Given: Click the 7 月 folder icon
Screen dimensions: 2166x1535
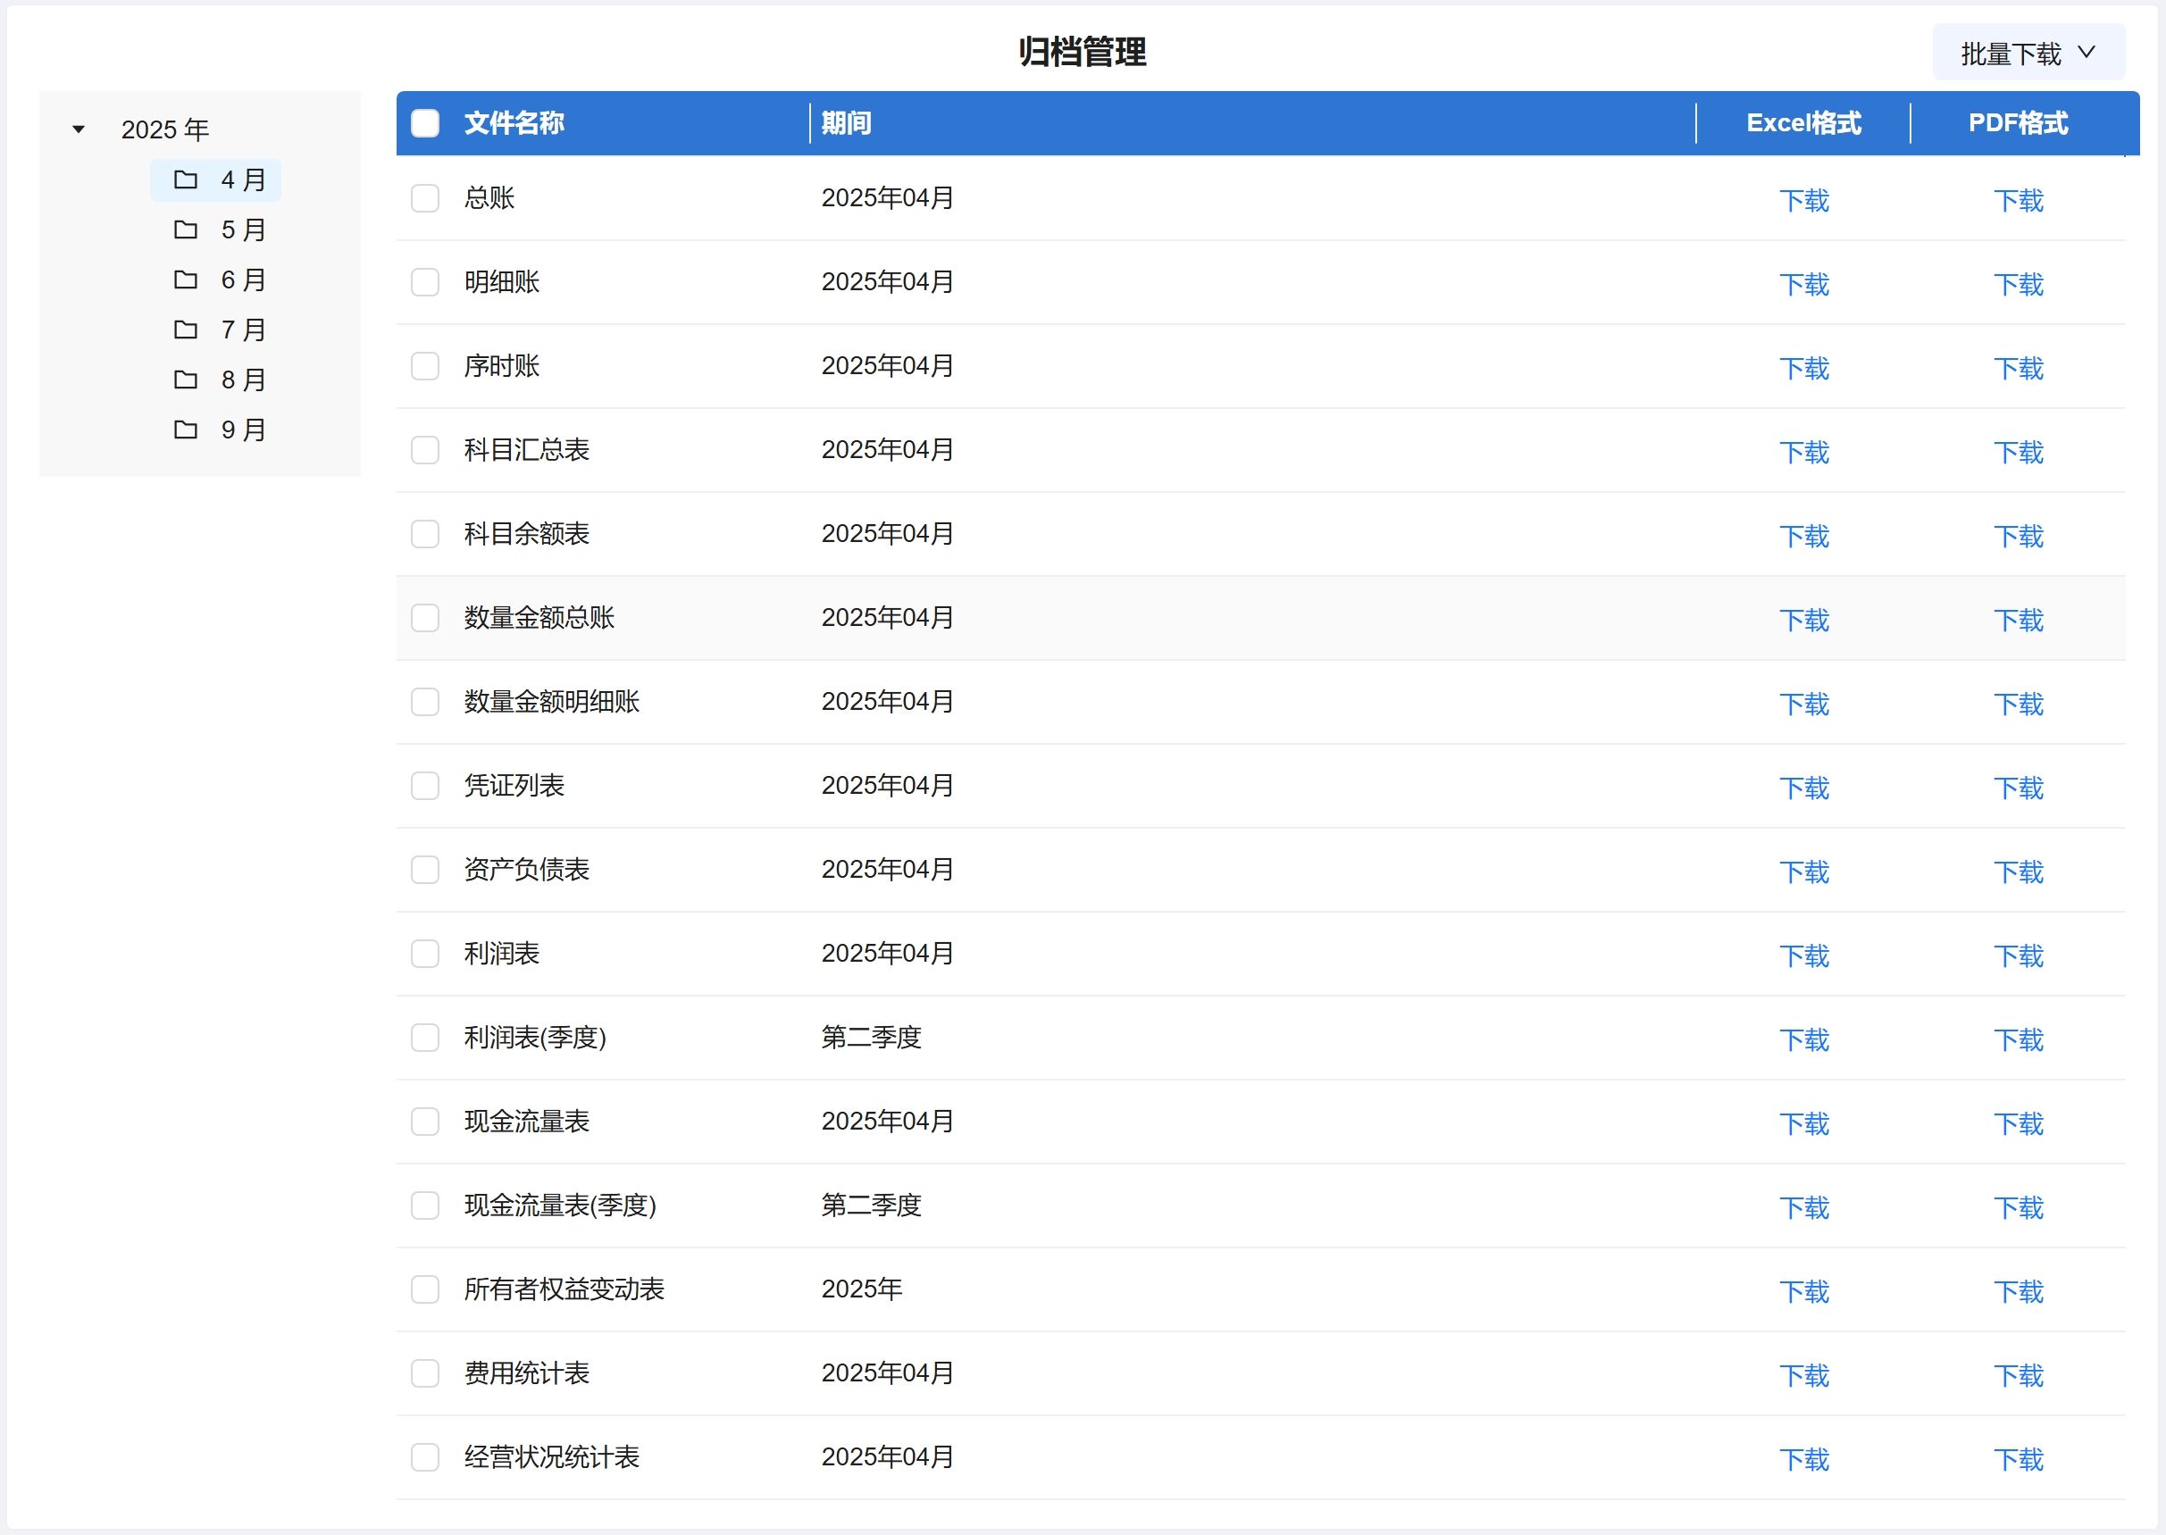Looking at the screenshot, I should pos(185,330).
